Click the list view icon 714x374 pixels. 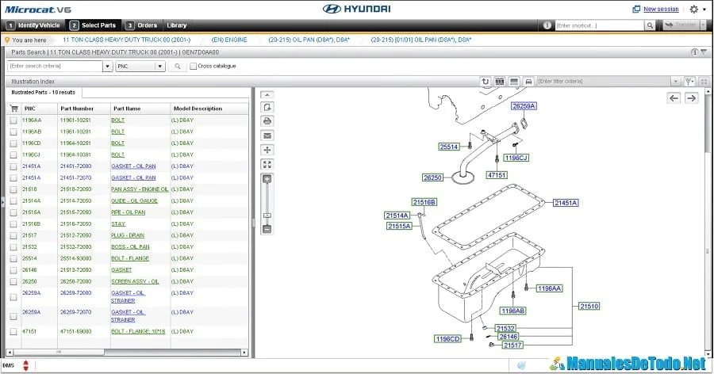click(514, 82)
